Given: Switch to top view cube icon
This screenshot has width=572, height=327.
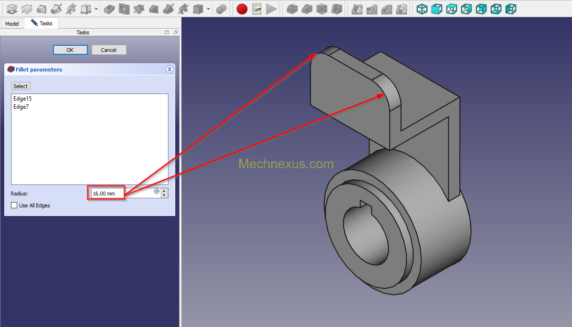Looking at the screenshot, I should [x=452, y=9].
